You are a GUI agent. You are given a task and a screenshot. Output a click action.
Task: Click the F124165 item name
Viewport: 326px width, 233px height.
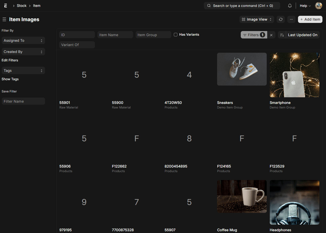pyautogui.click(x=224, y=166)
